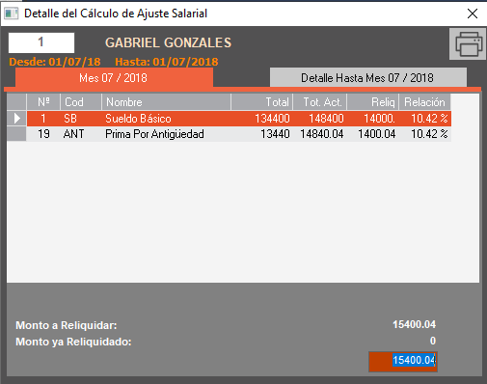
Task: Click the 10.42 % cell in Sueldo Básico row
Action: [424, 119]
